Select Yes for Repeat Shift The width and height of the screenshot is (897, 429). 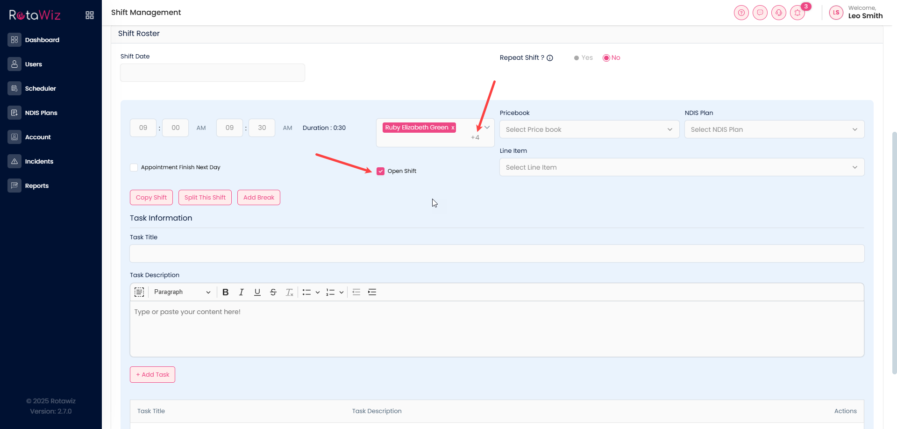[x=577, y=58]
